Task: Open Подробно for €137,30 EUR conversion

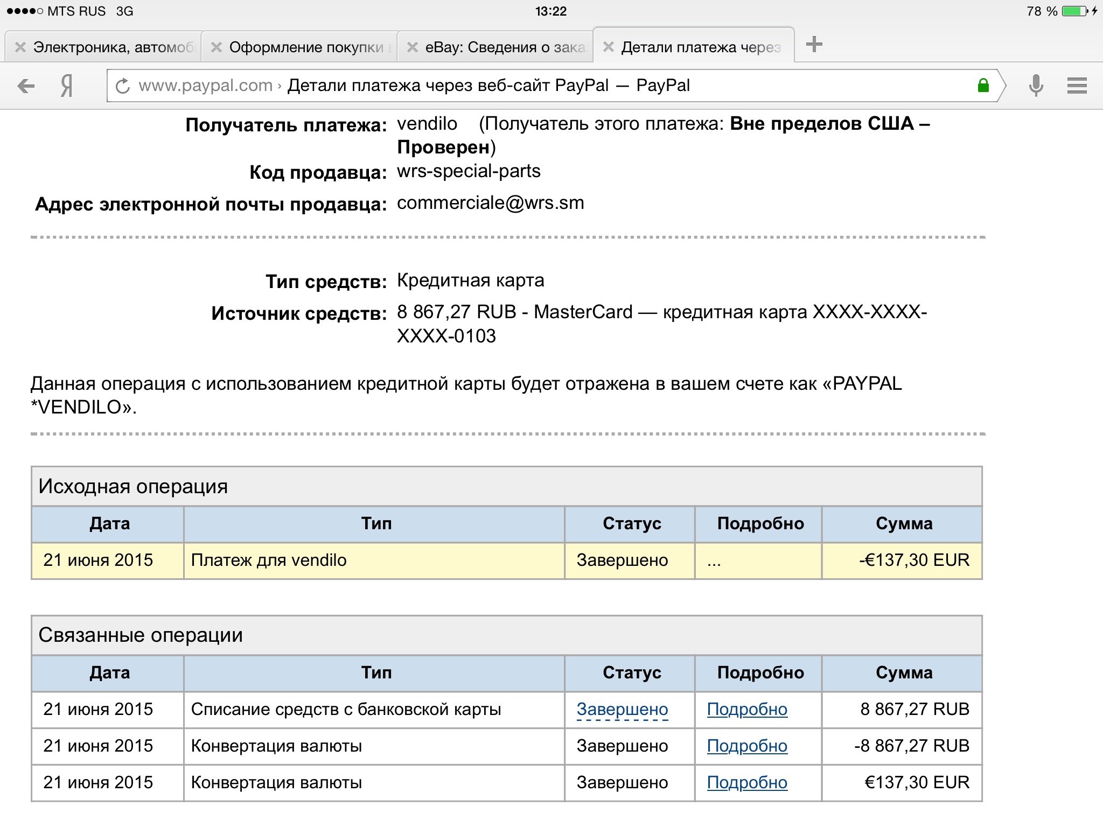Action: (747, 783)
